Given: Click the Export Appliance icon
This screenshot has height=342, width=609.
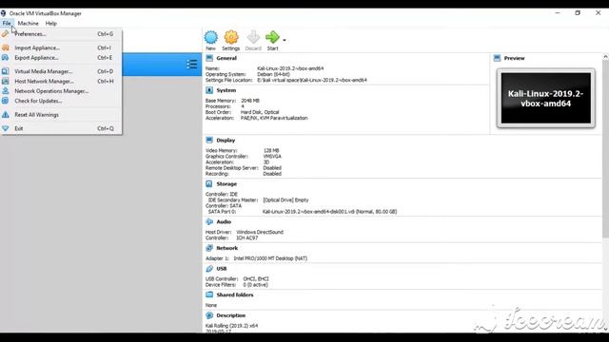Looking at the screenshot, I should tap(5, 58).
